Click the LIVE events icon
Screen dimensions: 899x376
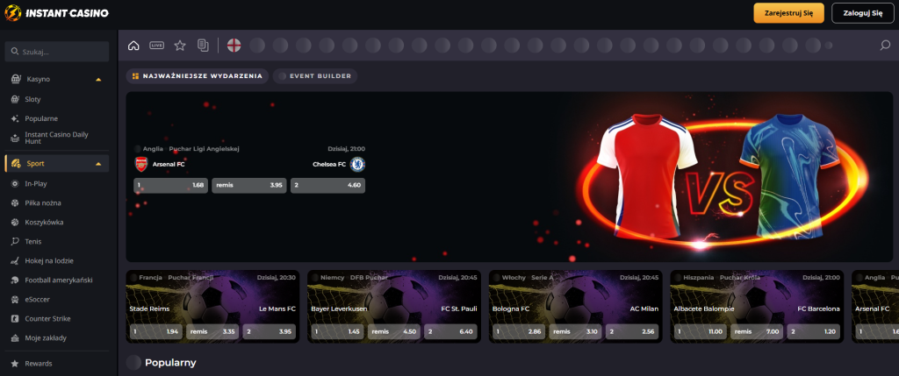point(156,46)
